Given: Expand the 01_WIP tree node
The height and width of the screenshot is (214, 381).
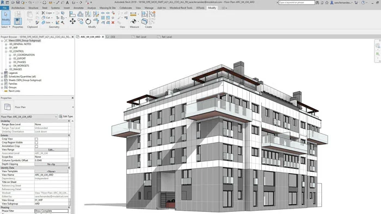Looking at the screenshot, I should click(6, 48).
